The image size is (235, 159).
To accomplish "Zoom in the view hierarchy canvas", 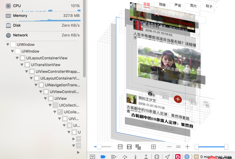I will point(187,147).
